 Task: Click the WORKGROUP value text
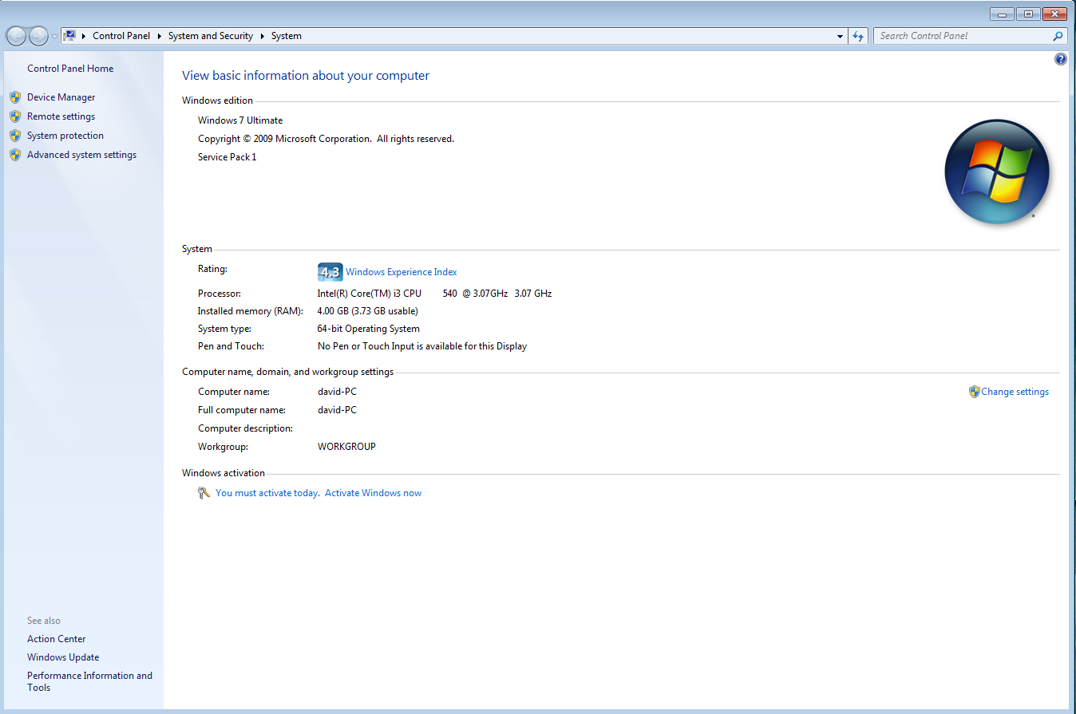coord(346,447)
